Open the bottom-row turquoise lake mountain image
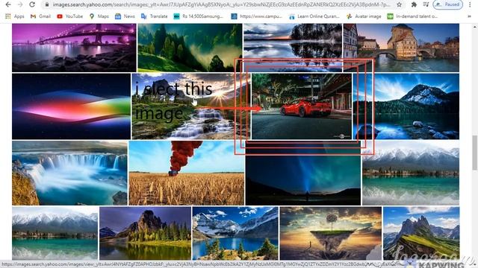 tap(55, 233)
